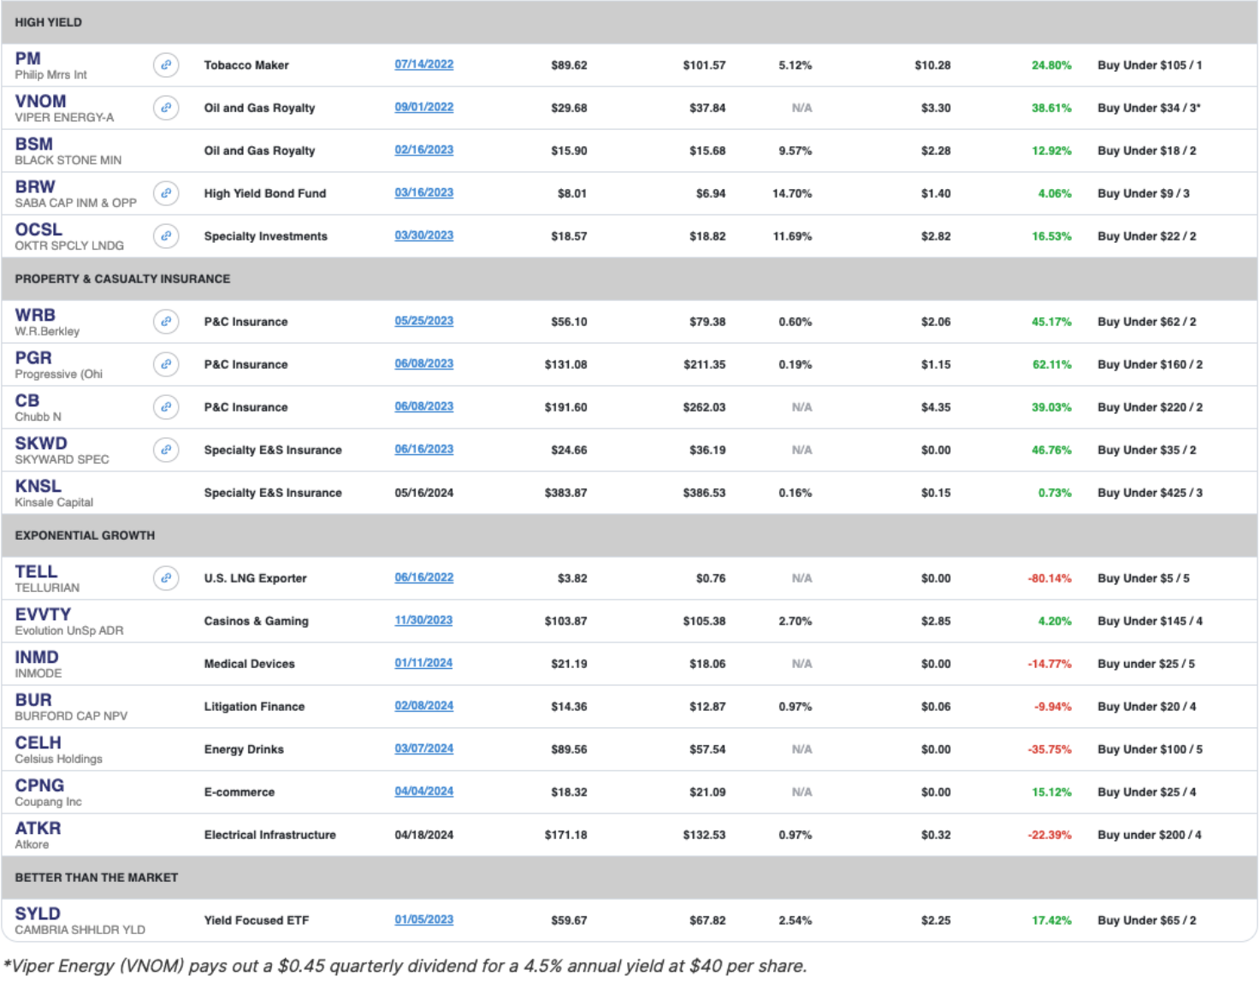The height and width of the screenshot is (982, 1260).
Task: Click the SKWD ticker symbol
Action: tap(41, 443)
